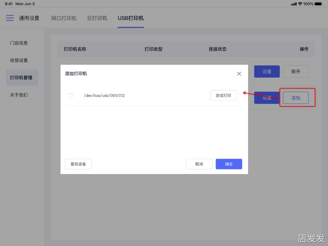Click the 打印类型 column header
Viewport: 328px width, 246px height.
(153, 49)
